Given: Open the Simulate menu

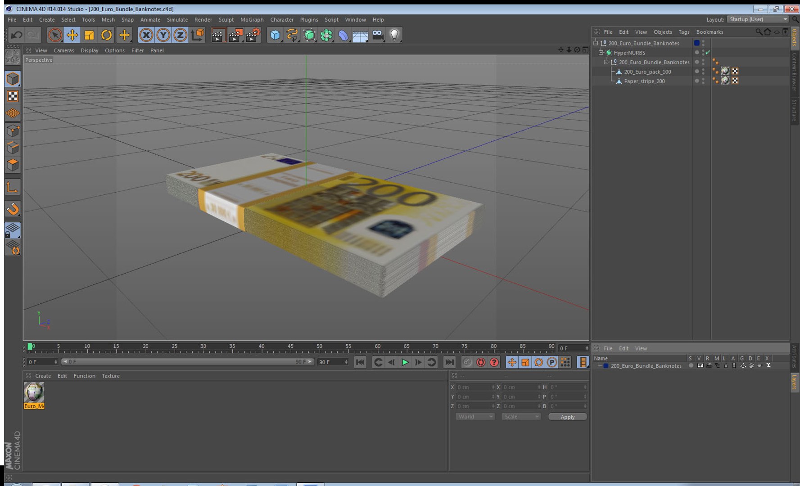Looking at the screenshot, I should coord(177,20).
